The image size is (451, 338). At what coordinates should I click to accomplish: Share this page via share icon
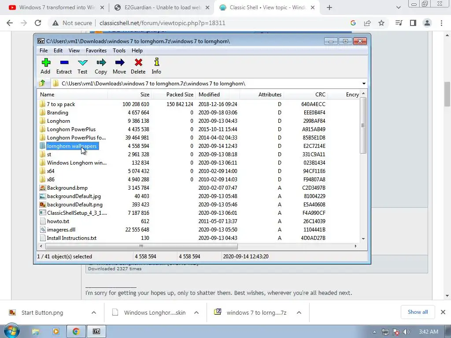pos(367,23)
